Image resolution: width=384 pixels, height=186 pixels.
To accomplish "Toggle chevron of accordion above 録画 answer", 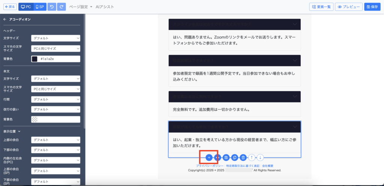I will point(295,60).
